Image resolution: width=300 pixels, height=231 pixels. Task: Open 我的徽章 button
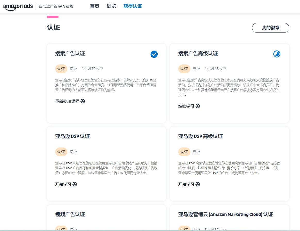tap(271, 28)
